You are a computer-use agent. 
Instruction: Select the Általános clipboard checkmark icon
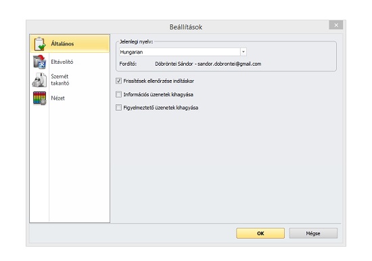coord(40,44)
